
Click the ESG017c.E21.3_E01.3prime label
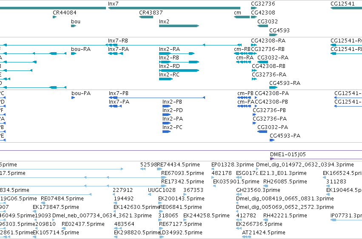tap(271, 173)
